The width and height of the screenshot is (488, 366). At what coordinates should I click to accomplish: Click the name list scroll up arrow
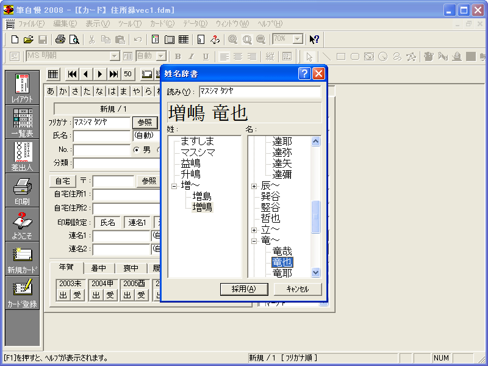(315, 142)
